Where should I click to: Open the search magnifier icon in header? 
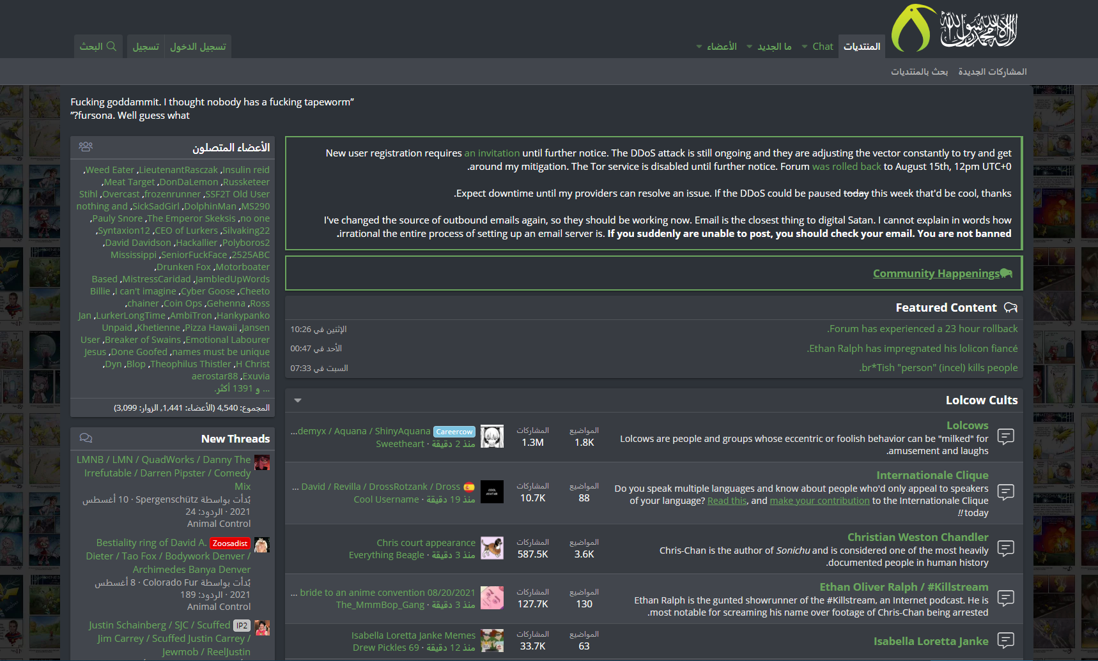coord(111,46)
